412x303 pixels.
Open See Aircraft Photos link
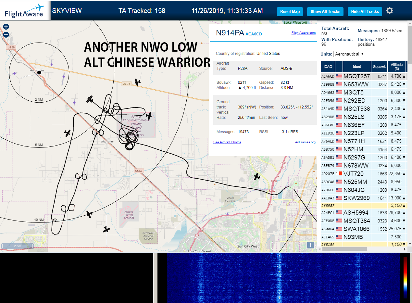[x=227, y=142]
